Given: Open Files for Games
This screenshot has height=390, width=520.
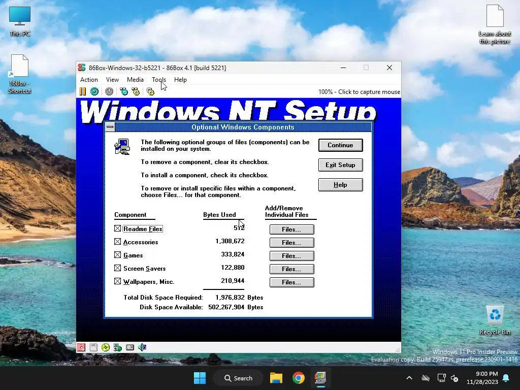Looking at the screenshot, I should [292, 256].
